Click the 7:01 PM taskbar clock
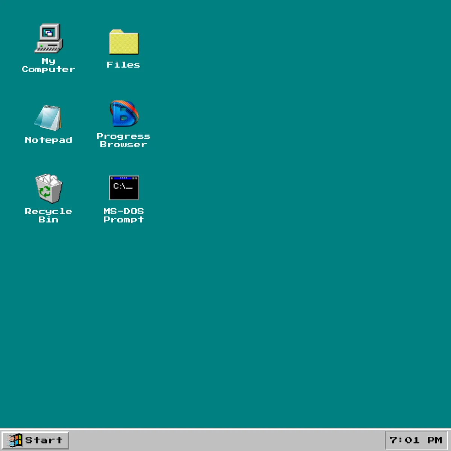 click(416, 440)
